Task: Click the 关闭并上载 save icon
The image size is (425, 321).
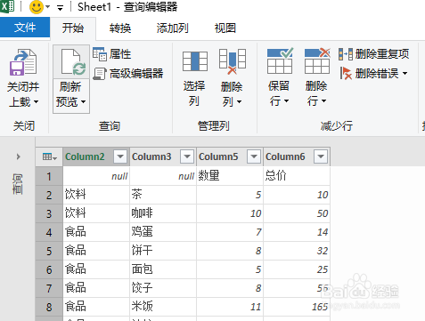Action: click(x=23, y=61)
